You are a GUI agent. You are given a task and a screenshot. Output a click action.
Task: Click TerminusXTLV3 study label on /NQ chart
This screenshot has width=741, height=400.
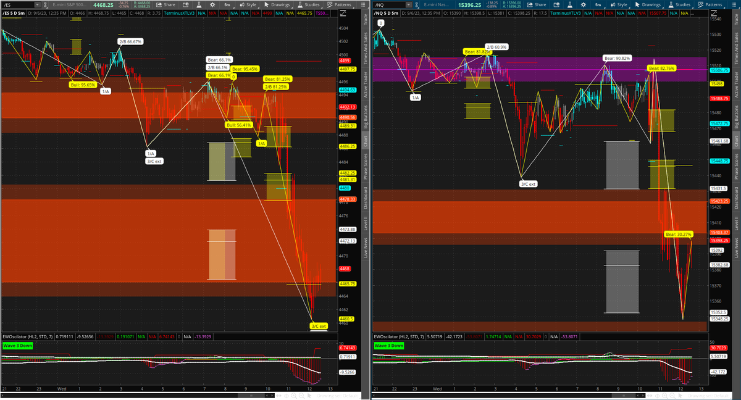(x=565, y=13)
